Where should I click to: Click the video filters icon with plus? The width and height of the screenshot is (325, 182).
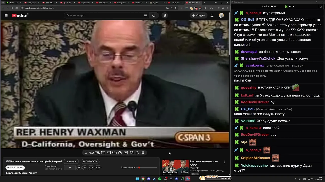click(126, 153)
